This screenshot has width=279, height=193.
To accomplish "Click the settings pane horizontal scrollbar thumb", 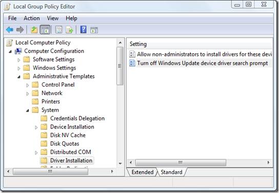I will tap(181, 162).
